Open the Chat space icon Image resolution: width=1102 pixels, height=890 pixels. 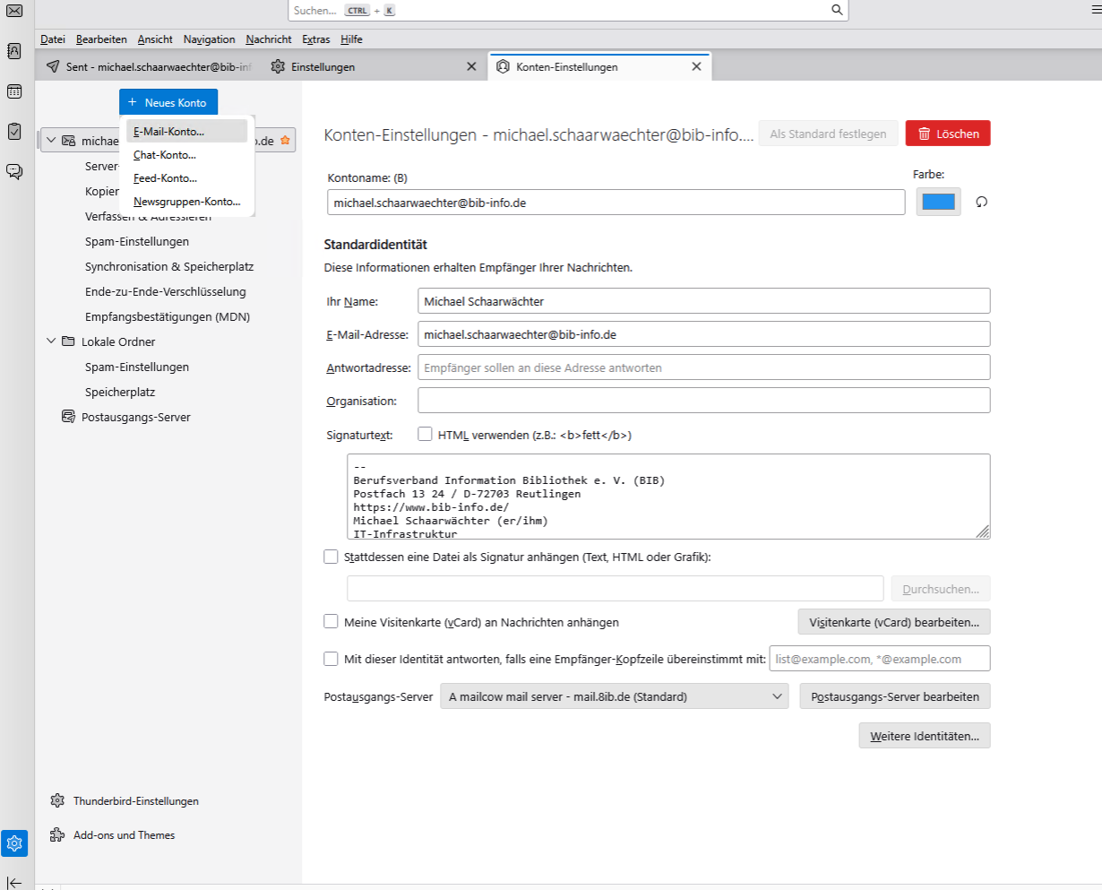coord(14,171)
